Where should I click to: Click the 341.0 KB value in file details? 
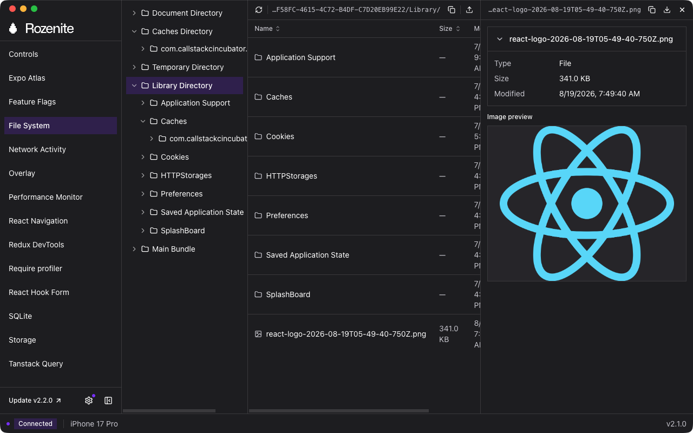coord(574,78)
